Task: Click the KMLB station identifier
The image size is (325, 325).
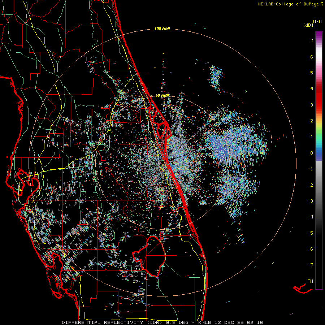Action: 205,322
